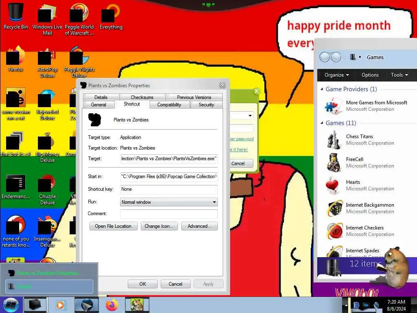Switch to the Previous Versions tab
Screen dimensions: 417x313
coord(194,97)
